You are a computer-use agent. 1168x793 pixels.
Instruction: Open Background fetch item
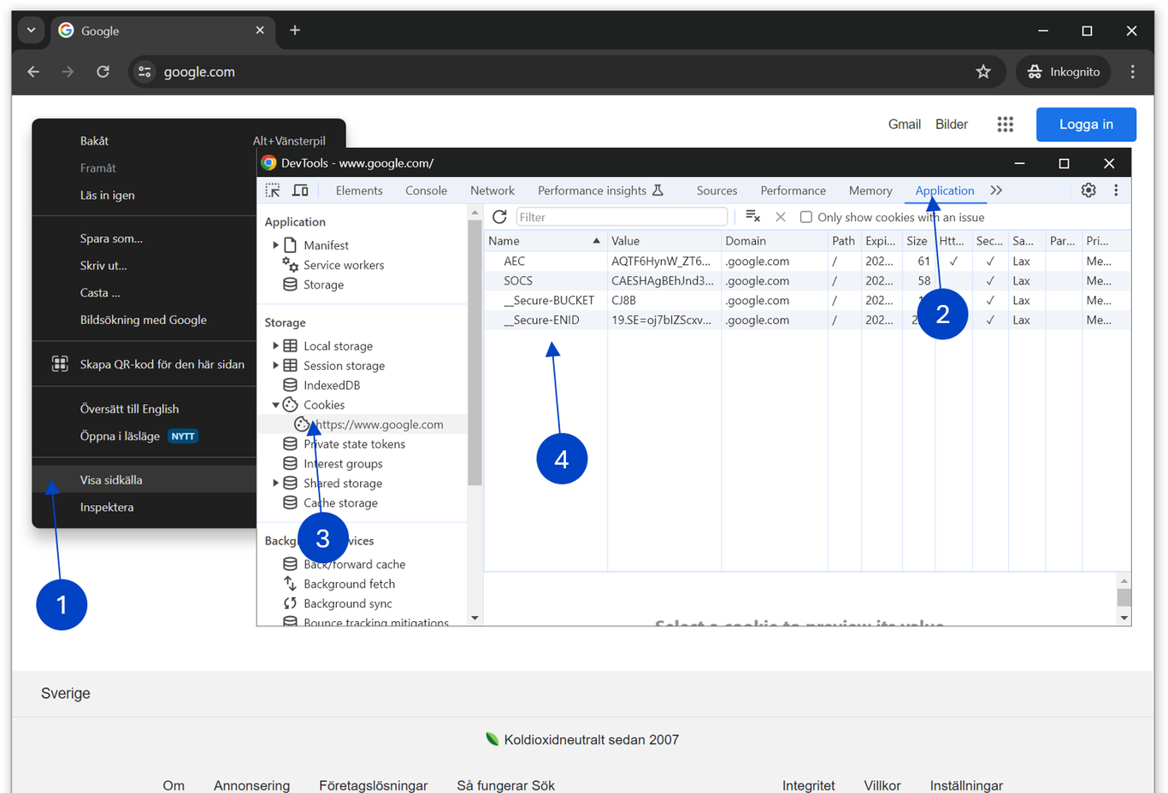coord(349,584)
